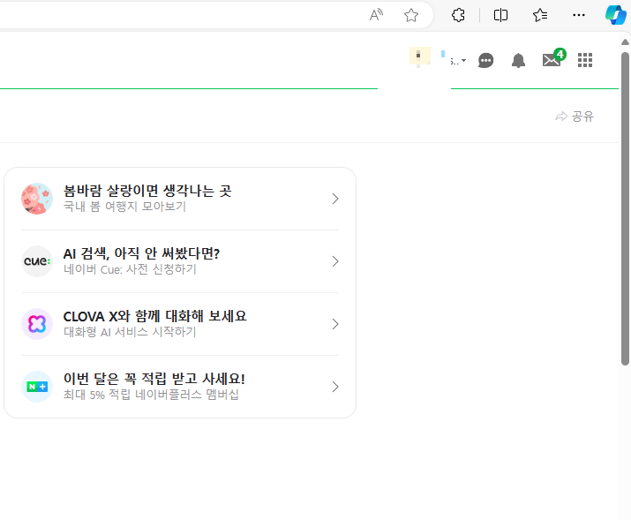This screenshot has height=520, width=631.
Task: Click the page vertical scrollbar thumb
Action: pyautogui.click(x=625, y=208)
